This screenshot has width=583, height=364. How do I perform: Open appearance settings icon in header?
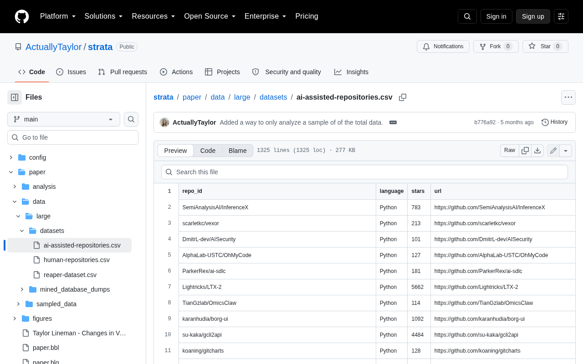pyautogui.click(x=561, y=16)
